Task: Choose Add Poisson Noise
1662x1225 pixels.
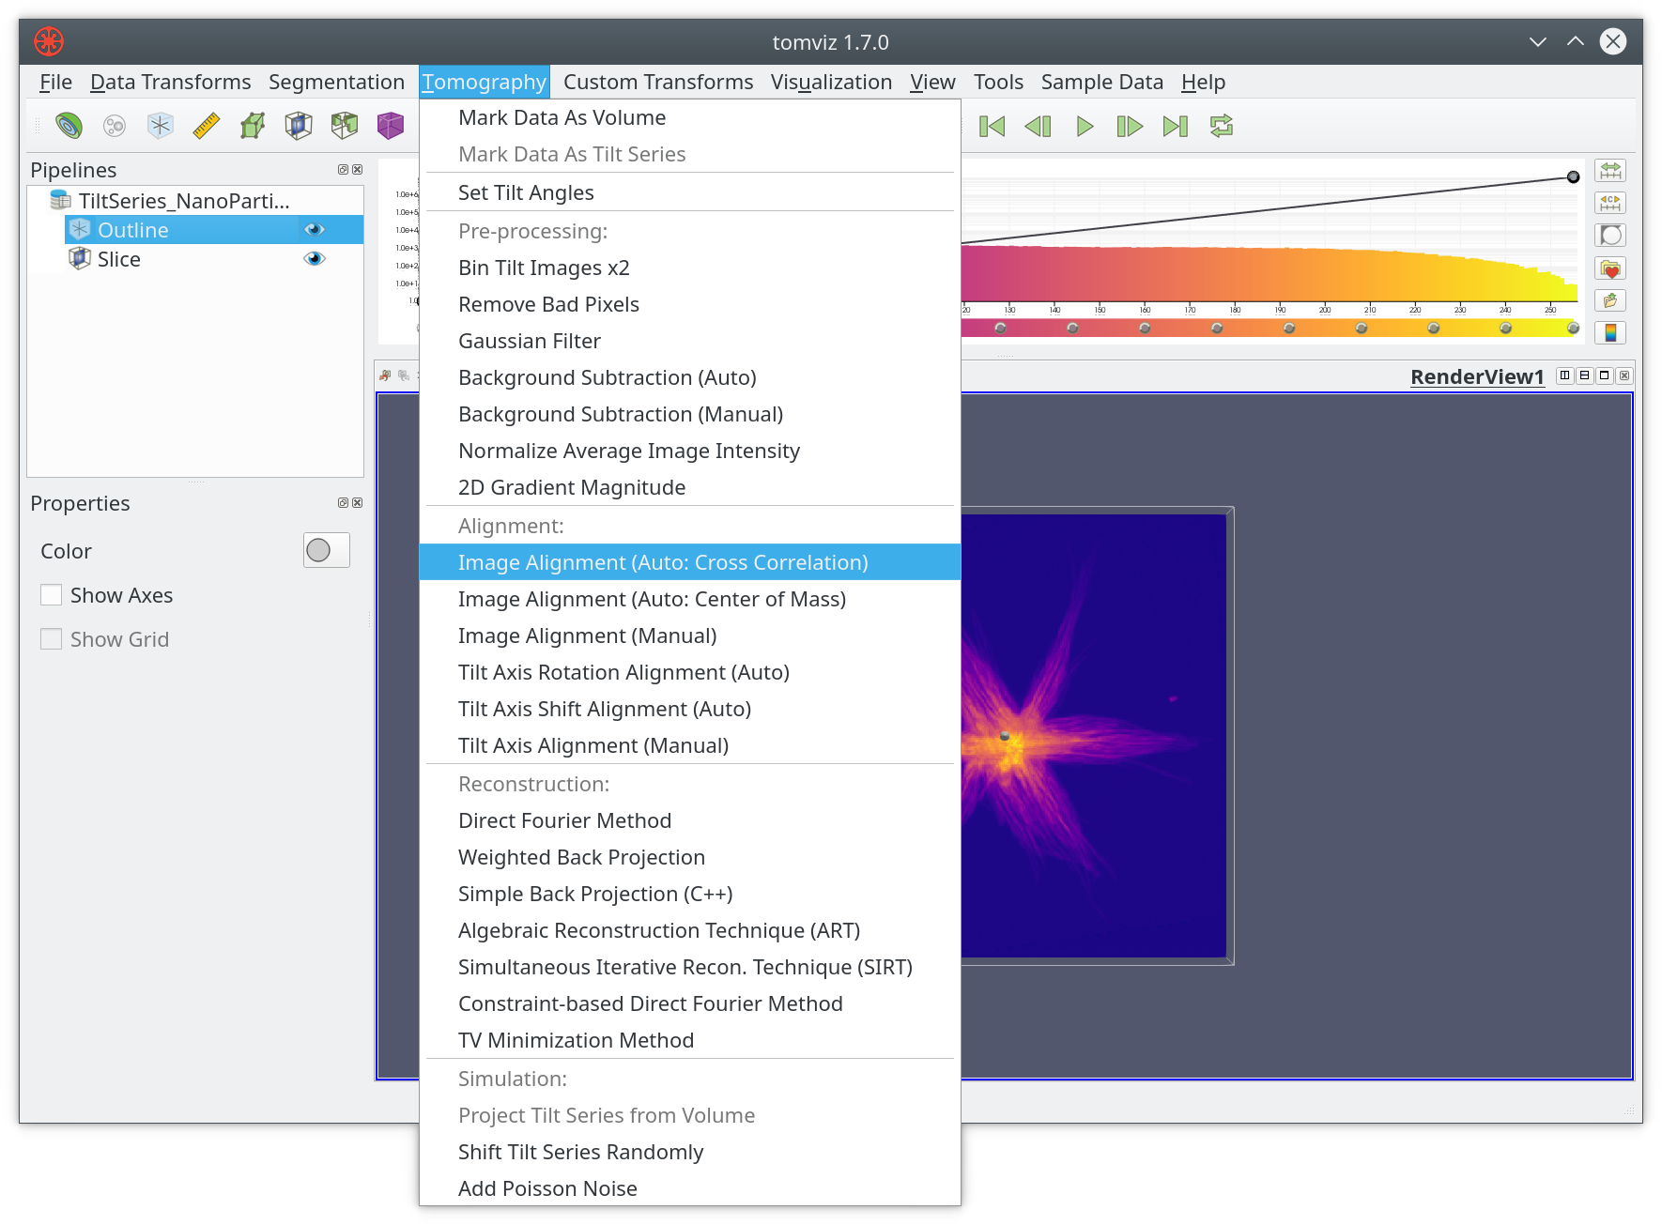Action: coord(690,1188)
